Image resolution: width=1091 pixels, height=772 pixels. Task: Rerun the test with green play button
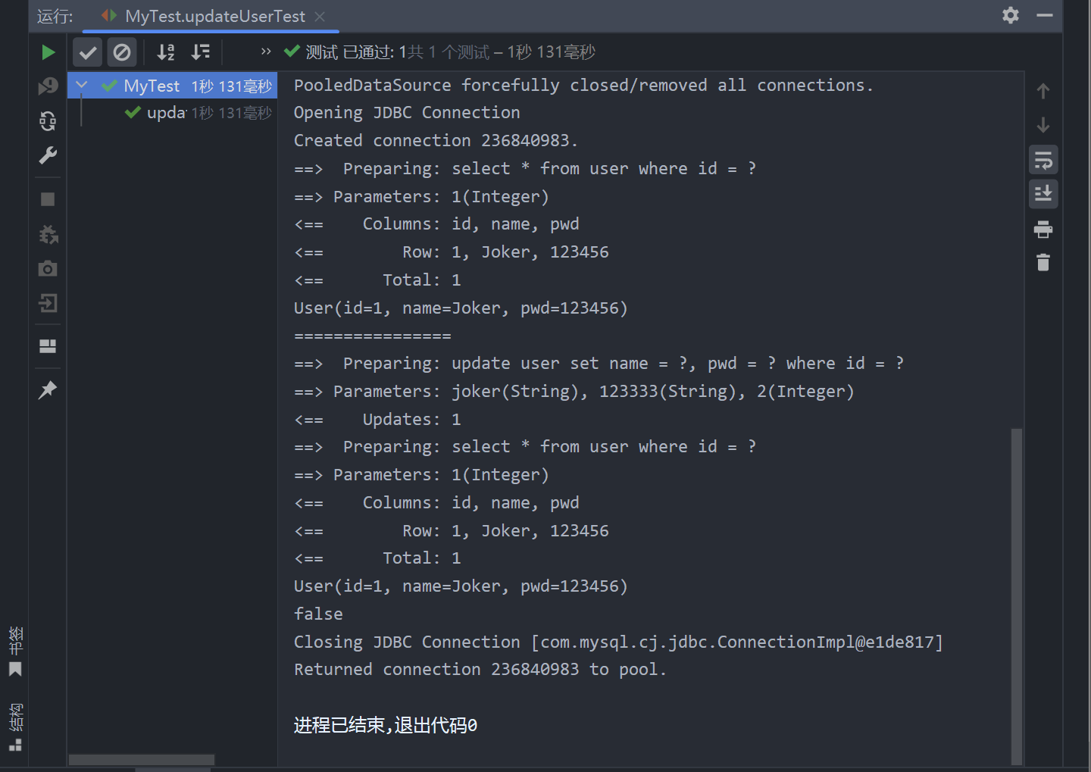click(48, 52)
